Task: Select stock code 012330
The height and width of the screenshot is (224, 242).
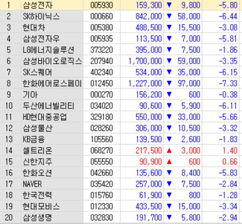Action: click(102, 206)
